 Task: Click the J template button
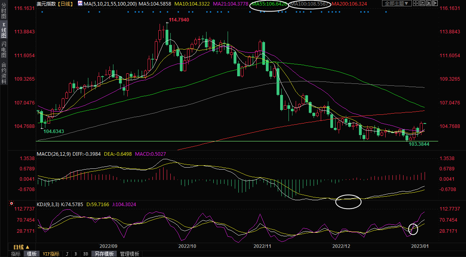pyautogui.click(x=67, y=254)
